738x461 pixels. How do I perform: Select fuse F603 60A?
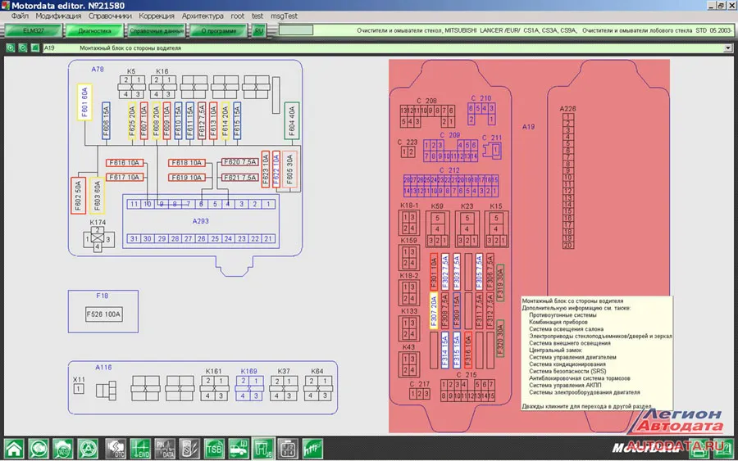97,196
